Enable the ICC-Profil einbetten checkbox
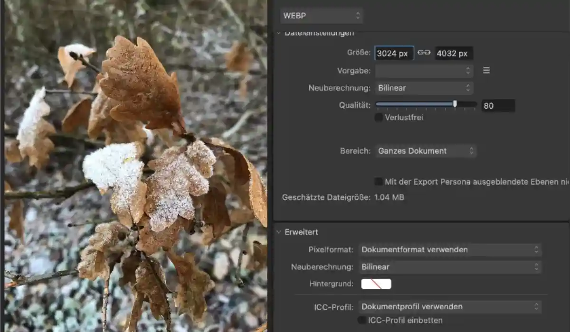The width and height of the screenshot is (570, 332). pyautogui.click(x=362, y=321)
